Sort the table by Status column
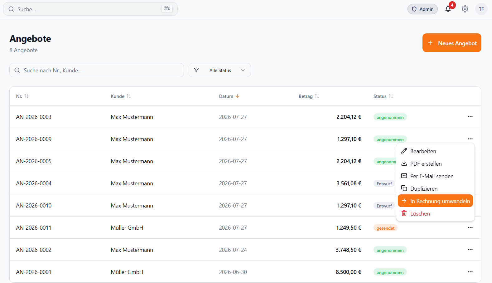Viewport: 492px width, 283px height. click(383, 96)
